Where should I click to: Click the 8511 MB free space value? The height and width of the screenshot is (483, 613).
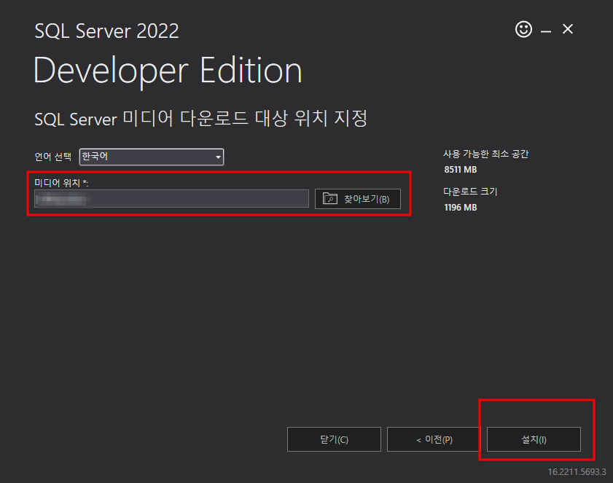click(461, 170)
